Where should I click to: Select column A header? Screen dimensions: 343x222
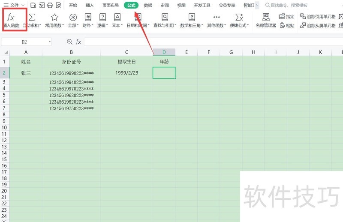point(26,52)
